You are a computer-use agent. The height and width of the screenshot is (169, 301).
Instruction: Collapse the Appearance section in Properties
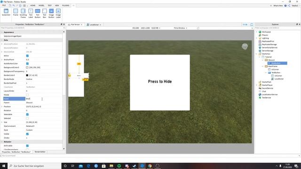click(x=2, y=32)
